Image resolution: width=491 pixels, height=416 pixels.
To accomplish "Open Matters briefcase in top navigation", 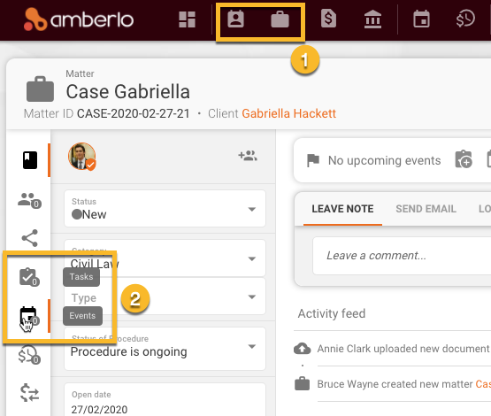I will click(x=280, y=19).
